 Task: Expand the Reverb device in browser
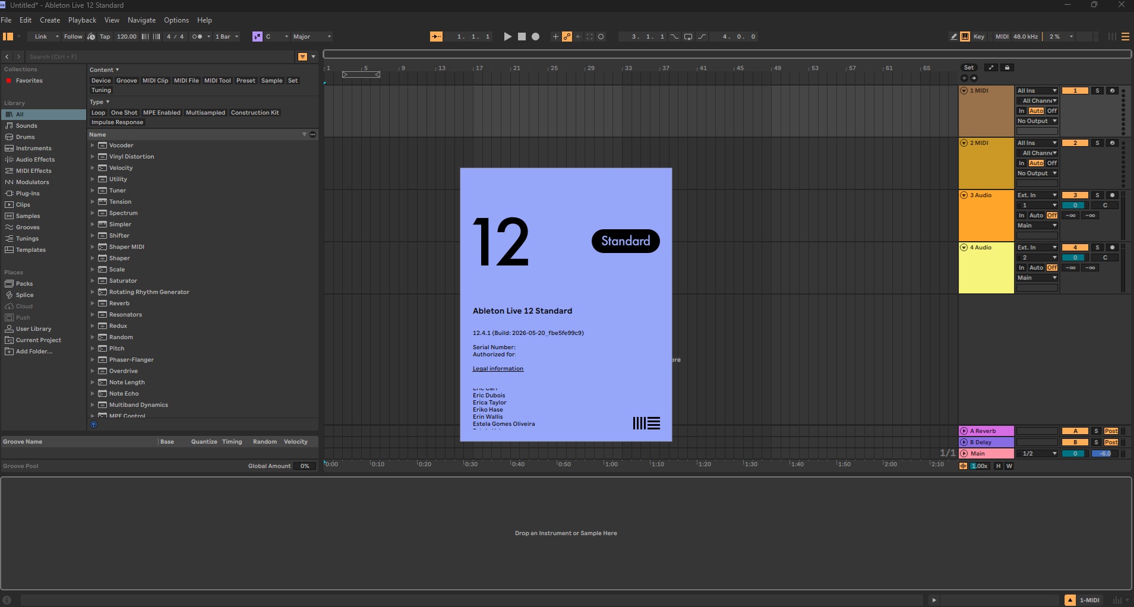pos(93,303)
